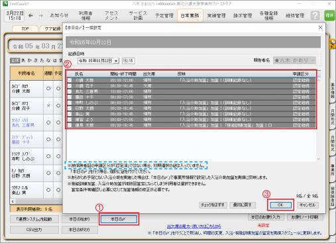
Task: Toggle checkbox for 日野 太朗 row
Action: (70, 109)
